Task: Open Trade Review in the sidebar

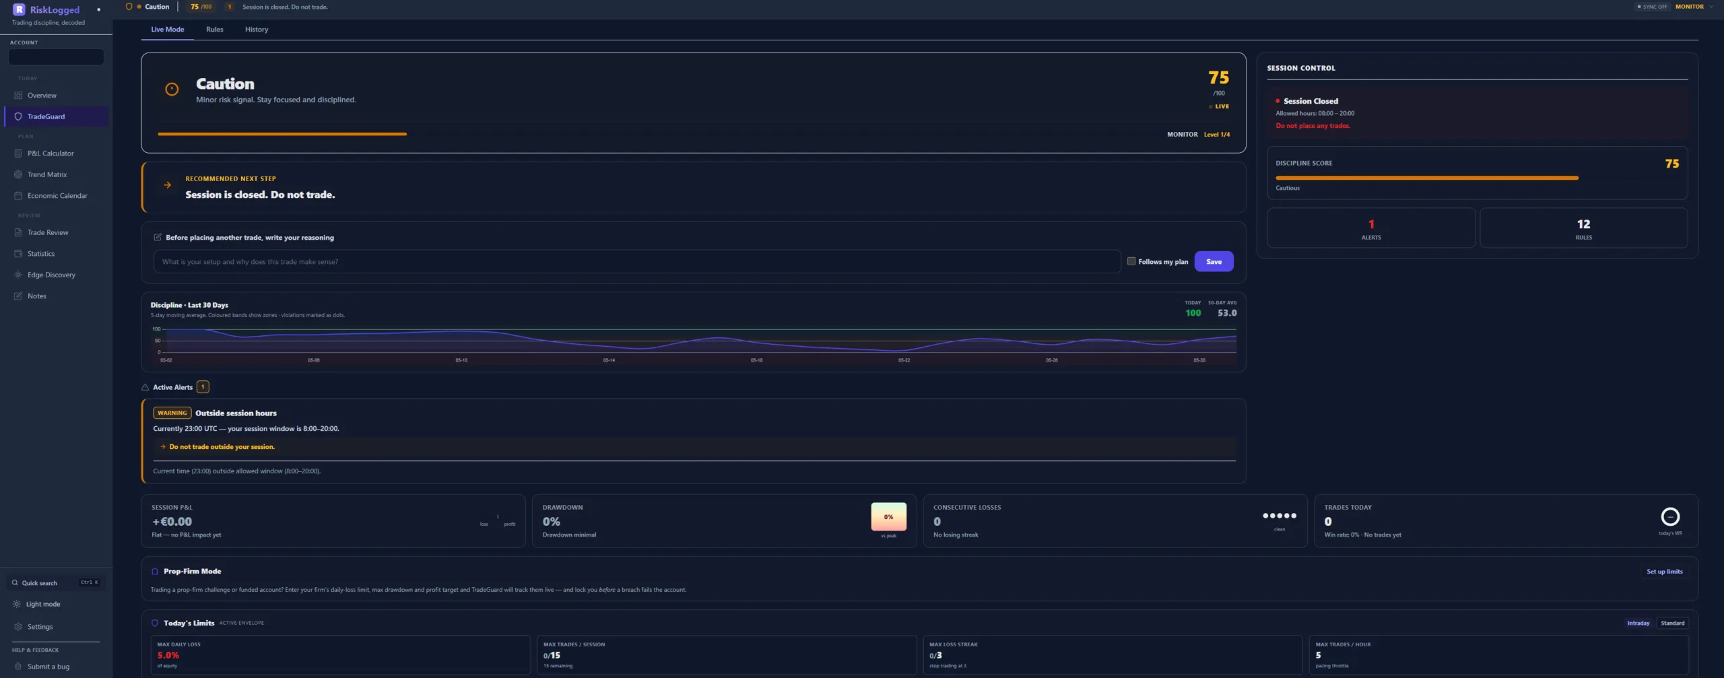Action: (x=57, y=233)
